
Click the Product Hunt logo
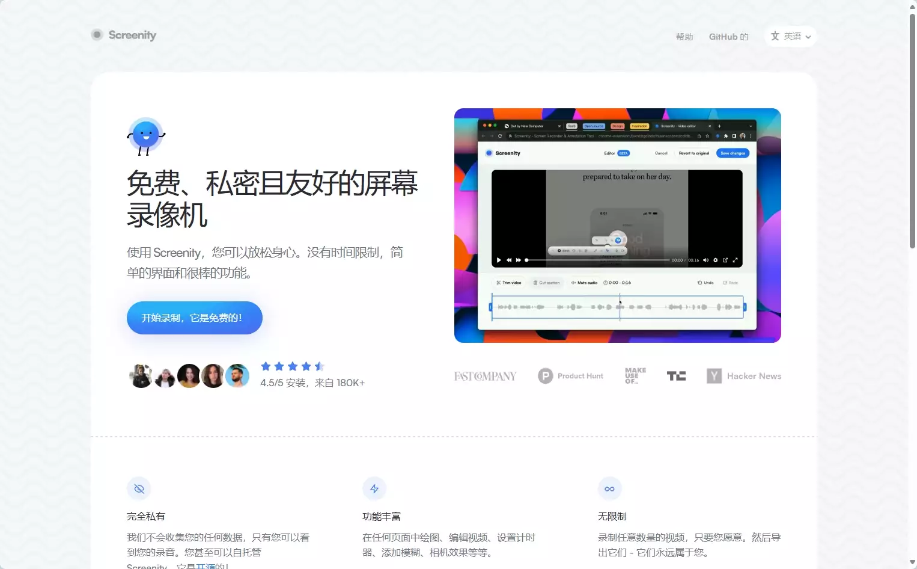tap(570, 376)
